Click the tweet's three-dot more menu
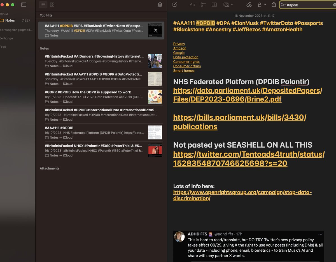 (x=320, y=234)
